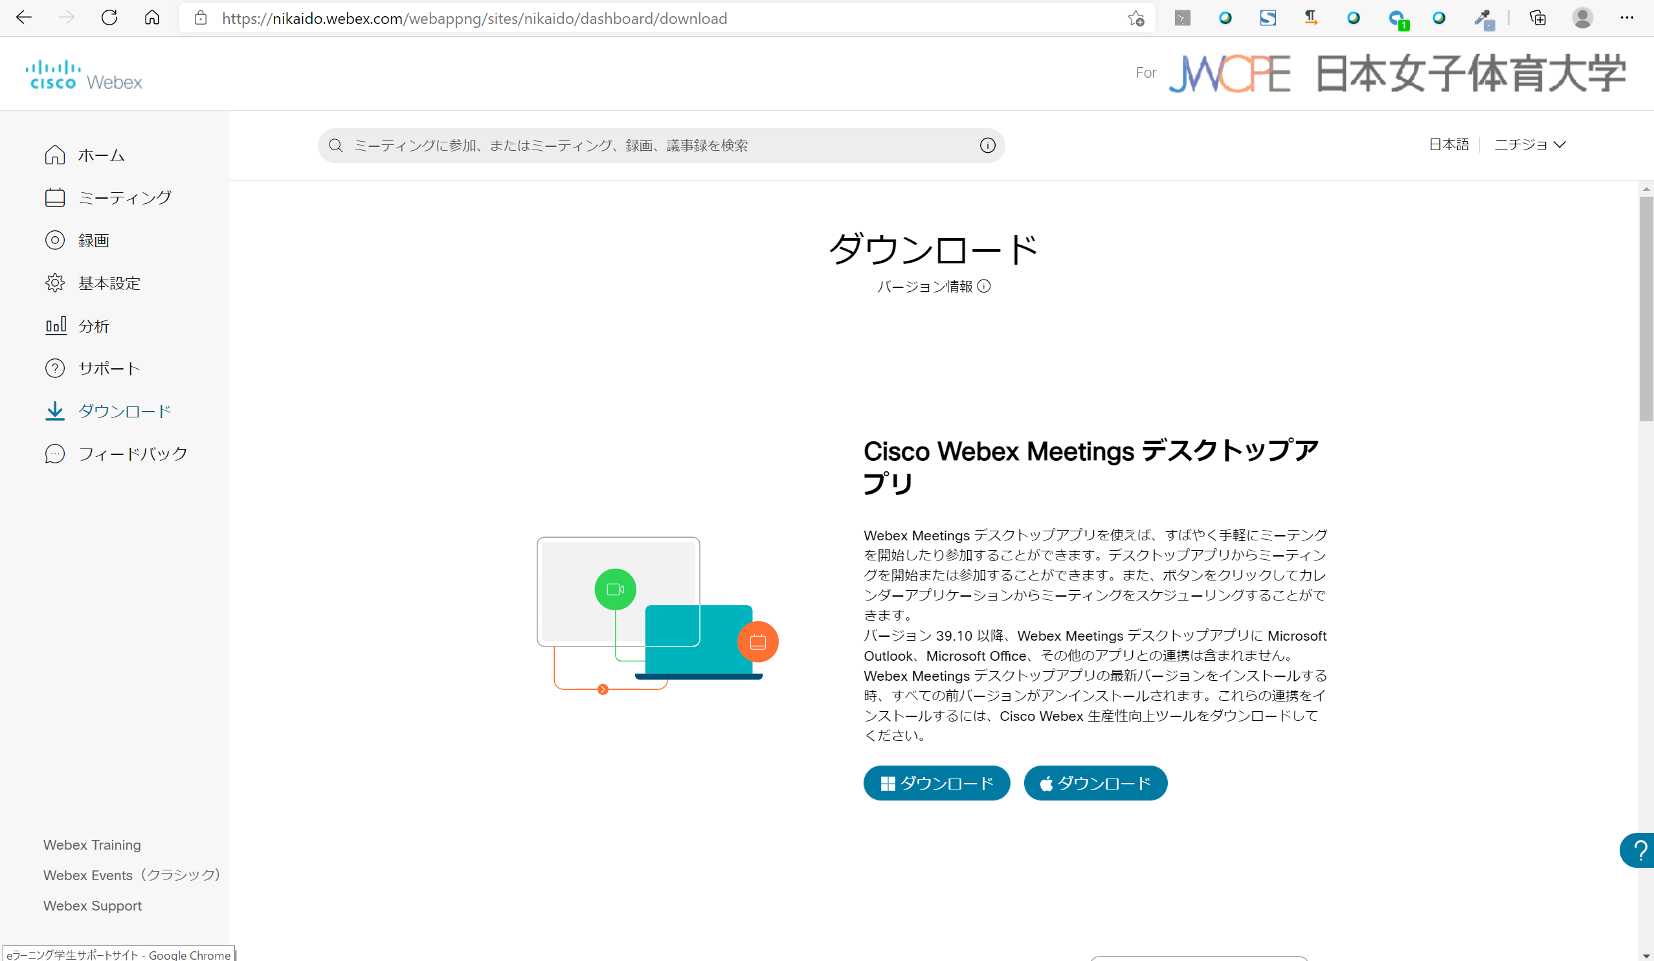
Task: Expand the ニチジョ user dropdown
Action: coord(1530,144)
